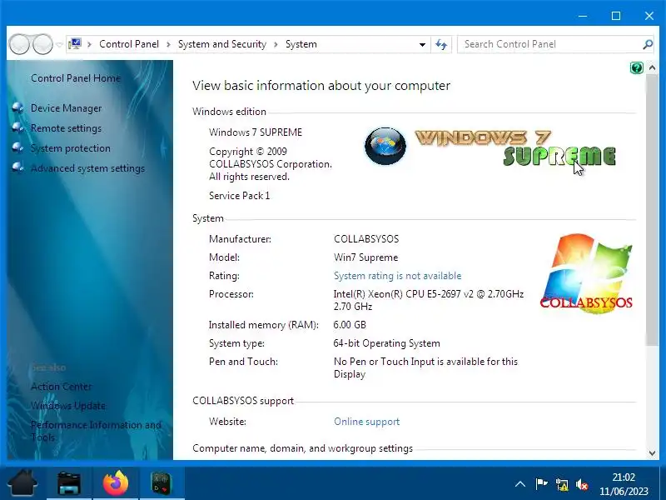Viewport: 666px width, 500px height.
Task: Expand the chevron after Control Panel
Action: pos(168,44)
